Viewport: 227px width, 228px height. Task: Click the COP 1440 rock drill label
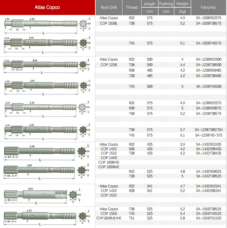pyautogui.click(x=109, y=158)
